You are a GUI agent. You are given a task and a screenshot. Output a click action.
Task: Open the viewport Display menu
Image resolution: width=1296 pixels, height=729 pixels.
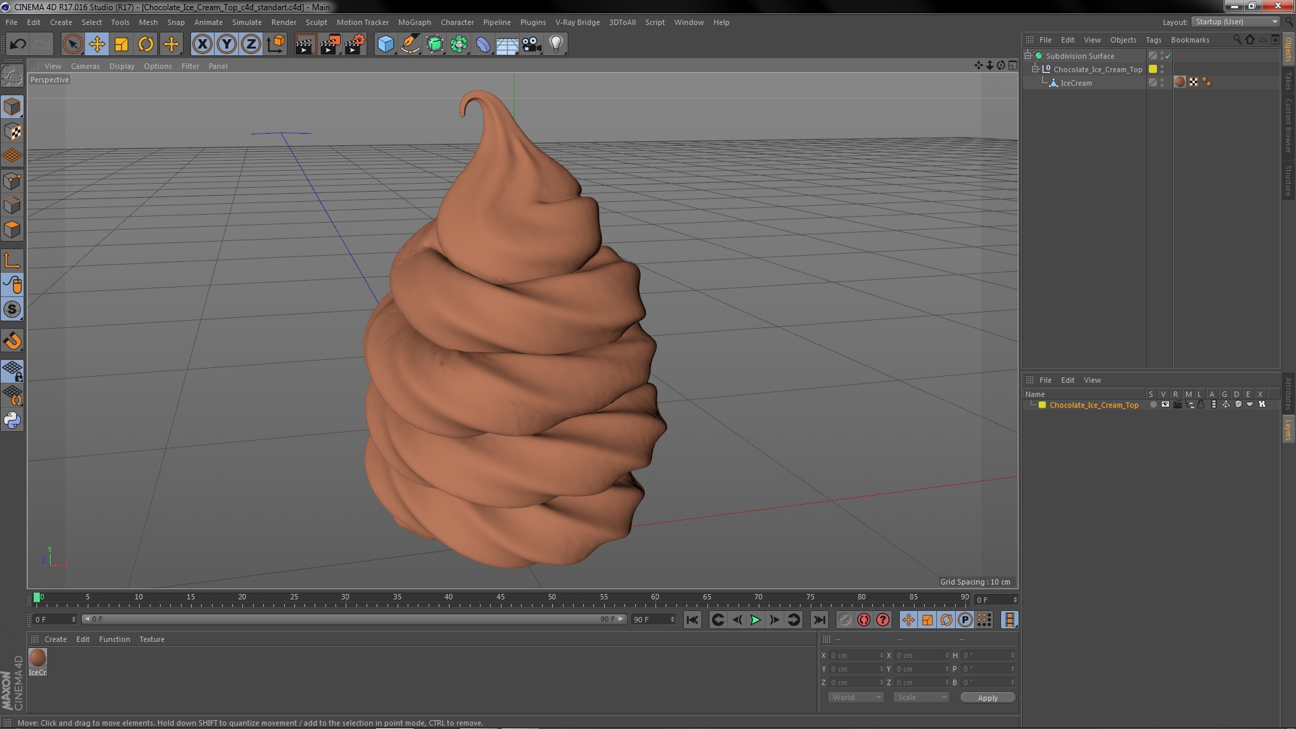(122, 66)
